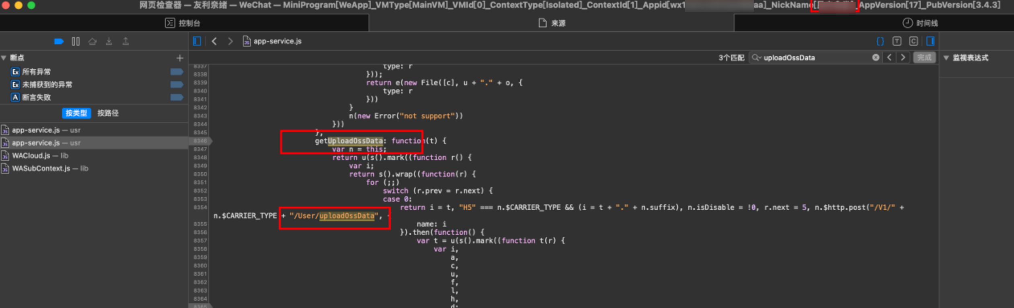Toggle type information T button

point(897,41)
